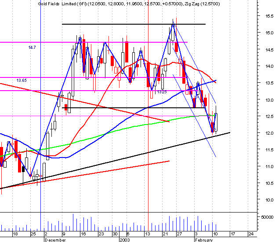
Task: Click the December month label
Action: (x=55, y=240)
